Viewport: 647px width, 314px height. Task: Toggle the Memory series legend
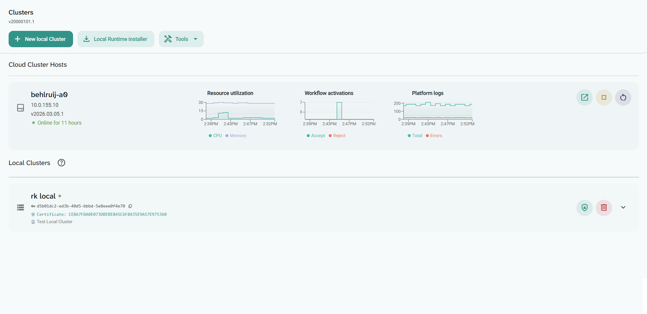(236, 136)
